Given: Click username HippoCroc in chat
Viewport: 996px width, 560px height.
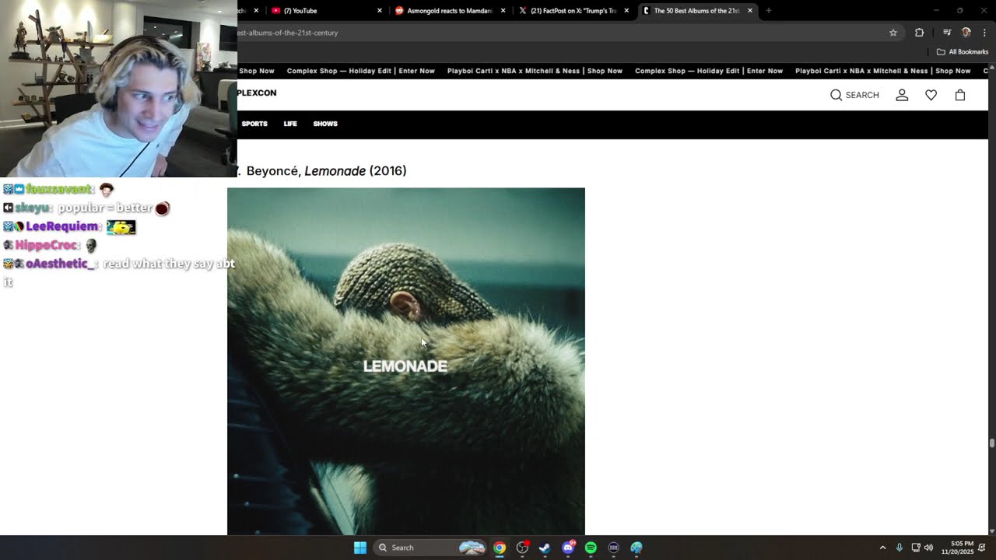Looking at the screenshot, I should point(46,245).
